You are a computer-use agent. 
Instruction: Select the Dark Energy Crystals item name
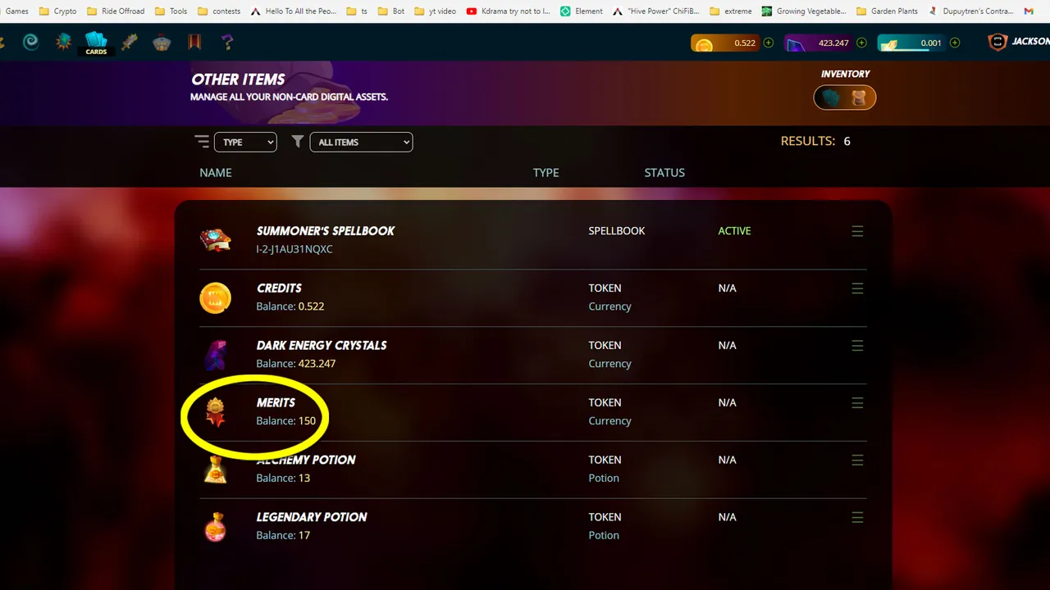click(322, 346)
